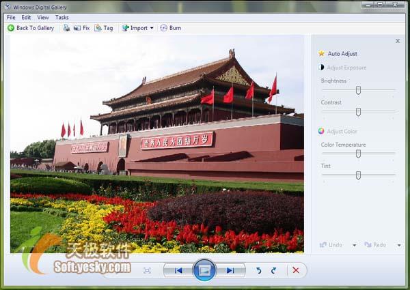The height and width of the screenshot is (290, 410).
Task: Click the Burn disc button
Action: pyautogui.click(x=170, y=28)
